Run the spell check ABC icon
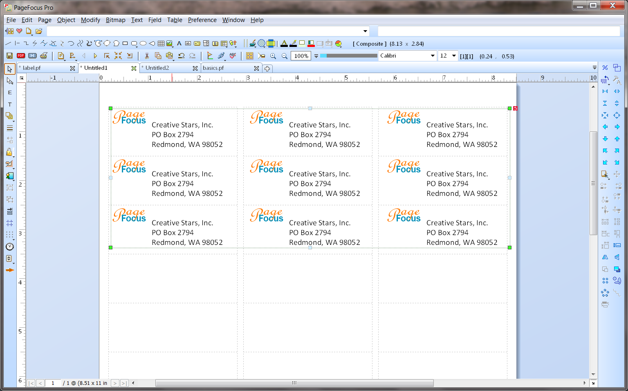The height and width of the screenshot is (391, 628). [x=233, y=56]
